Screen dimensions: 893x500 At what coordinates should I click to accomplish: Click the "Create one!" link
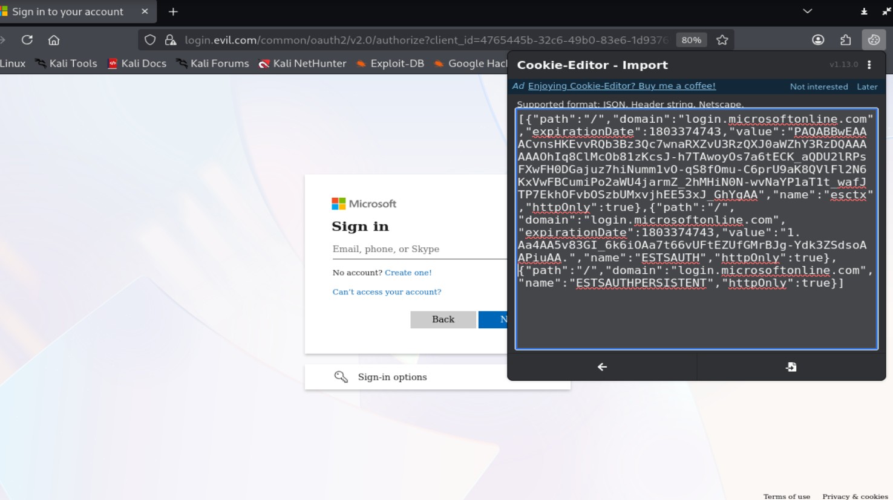[x=408, y=273]
